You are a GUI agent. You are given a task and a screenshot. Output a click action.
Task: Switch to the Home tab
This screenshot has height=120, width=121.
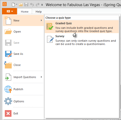pos(25,12)
